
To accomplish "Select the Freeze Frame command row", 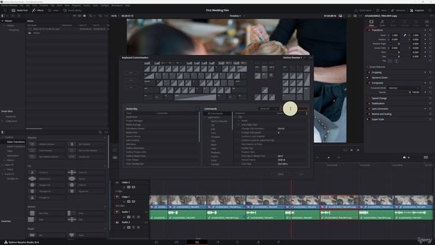I will click(271, 160).
